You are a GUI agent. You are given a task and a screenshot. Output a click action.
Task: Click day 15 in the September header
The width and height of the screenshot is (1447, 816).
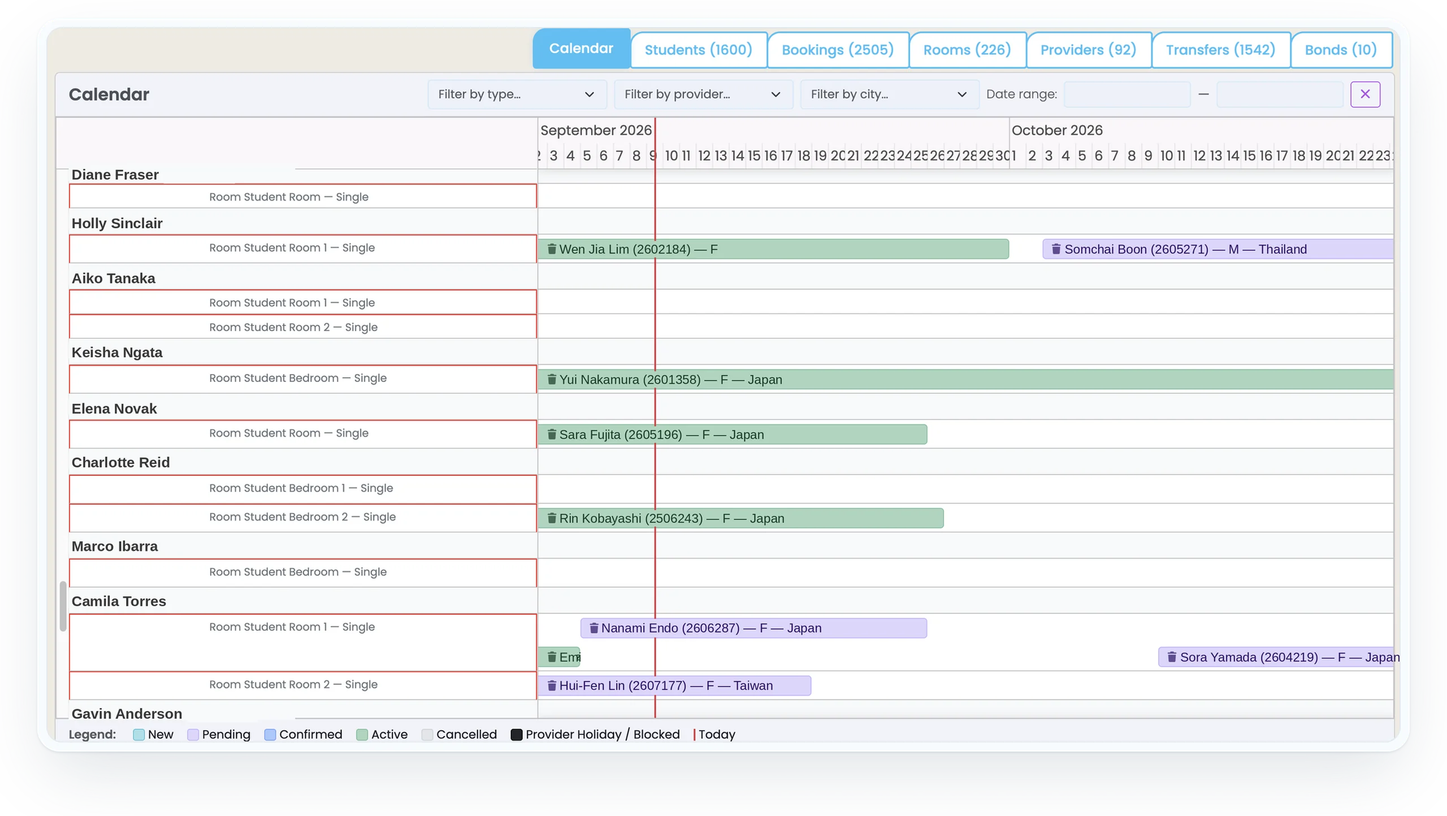[753, 155]
